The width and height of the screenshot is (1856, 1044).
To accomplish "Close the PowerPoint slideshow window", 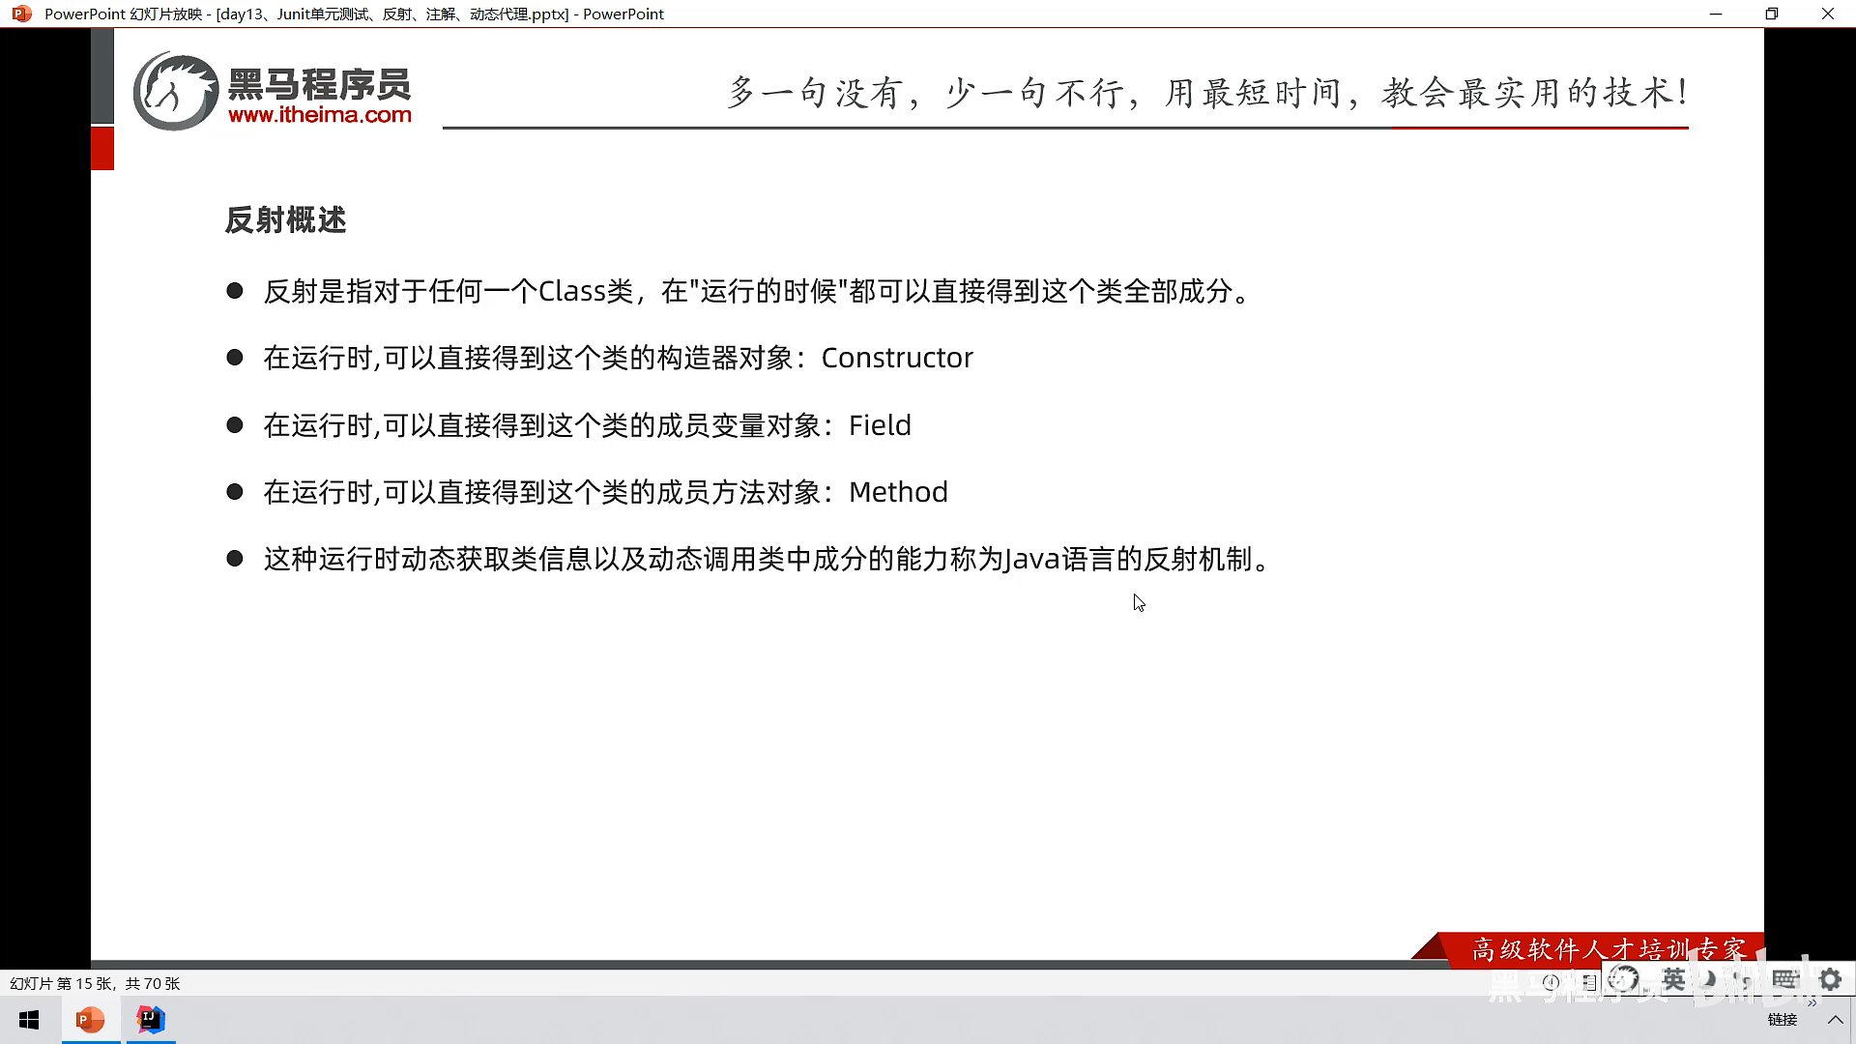I will point(1828,14).
